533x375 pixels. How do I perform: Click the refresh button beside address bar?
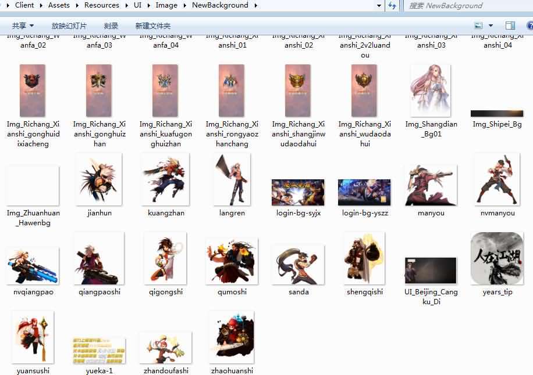pyautogui.click(x=392, y=6)
